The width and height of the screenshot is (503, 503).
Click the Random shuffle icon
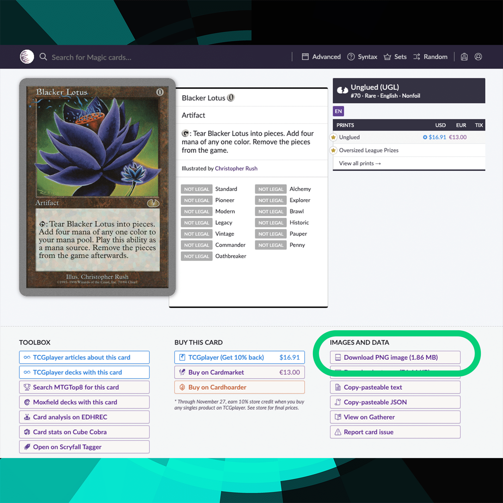tap(416, 57)
